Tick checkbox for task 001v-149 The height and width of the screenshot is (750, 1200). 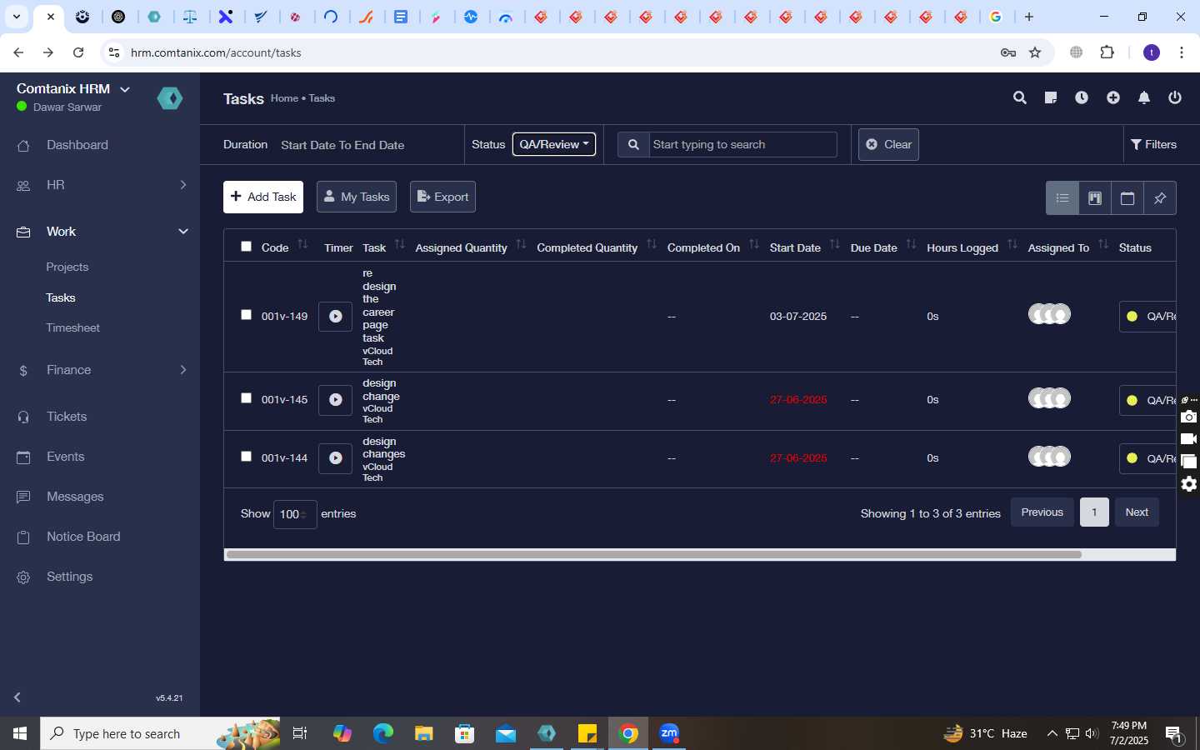(x=246, y=315)
